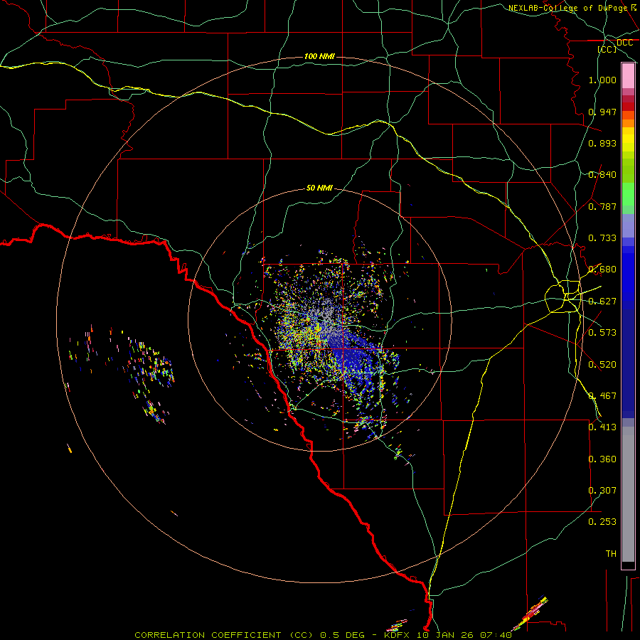Click the 0.467 scale value
The height and width of the screenshot is (640, 640).
pyautogui.click(x=602, y=396)
